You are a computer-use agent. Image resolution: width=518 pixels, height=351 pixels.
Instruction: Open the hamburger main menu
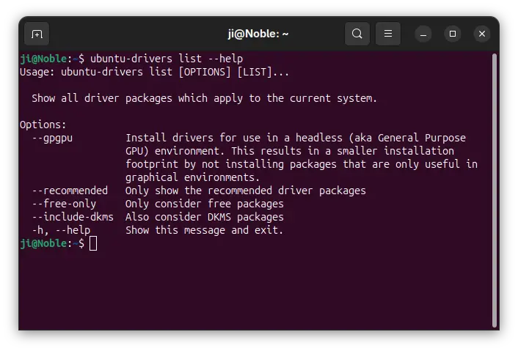388,34
